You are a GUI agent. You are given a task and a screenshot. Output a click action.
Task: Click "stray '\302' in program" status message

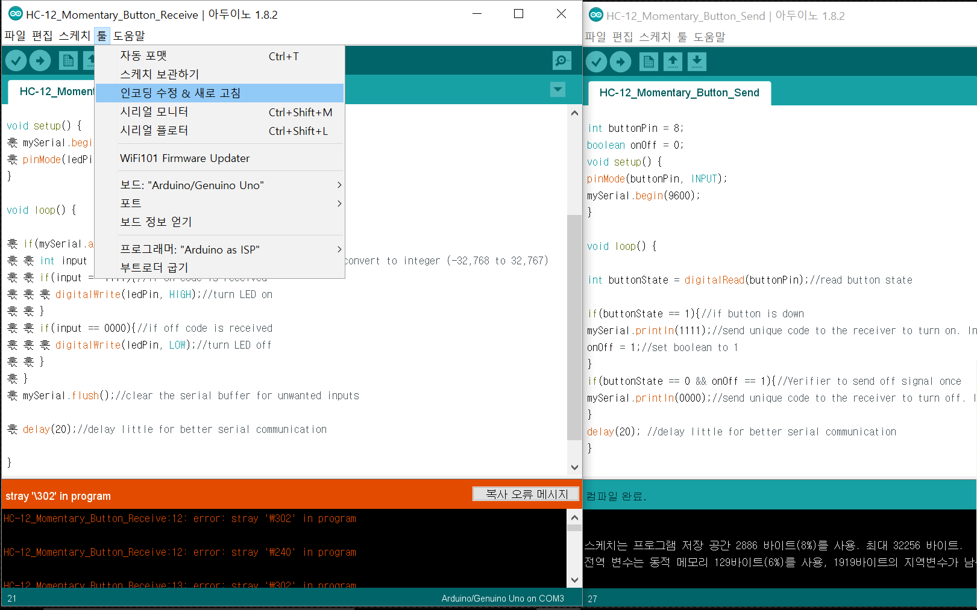(x=58, y=496)
